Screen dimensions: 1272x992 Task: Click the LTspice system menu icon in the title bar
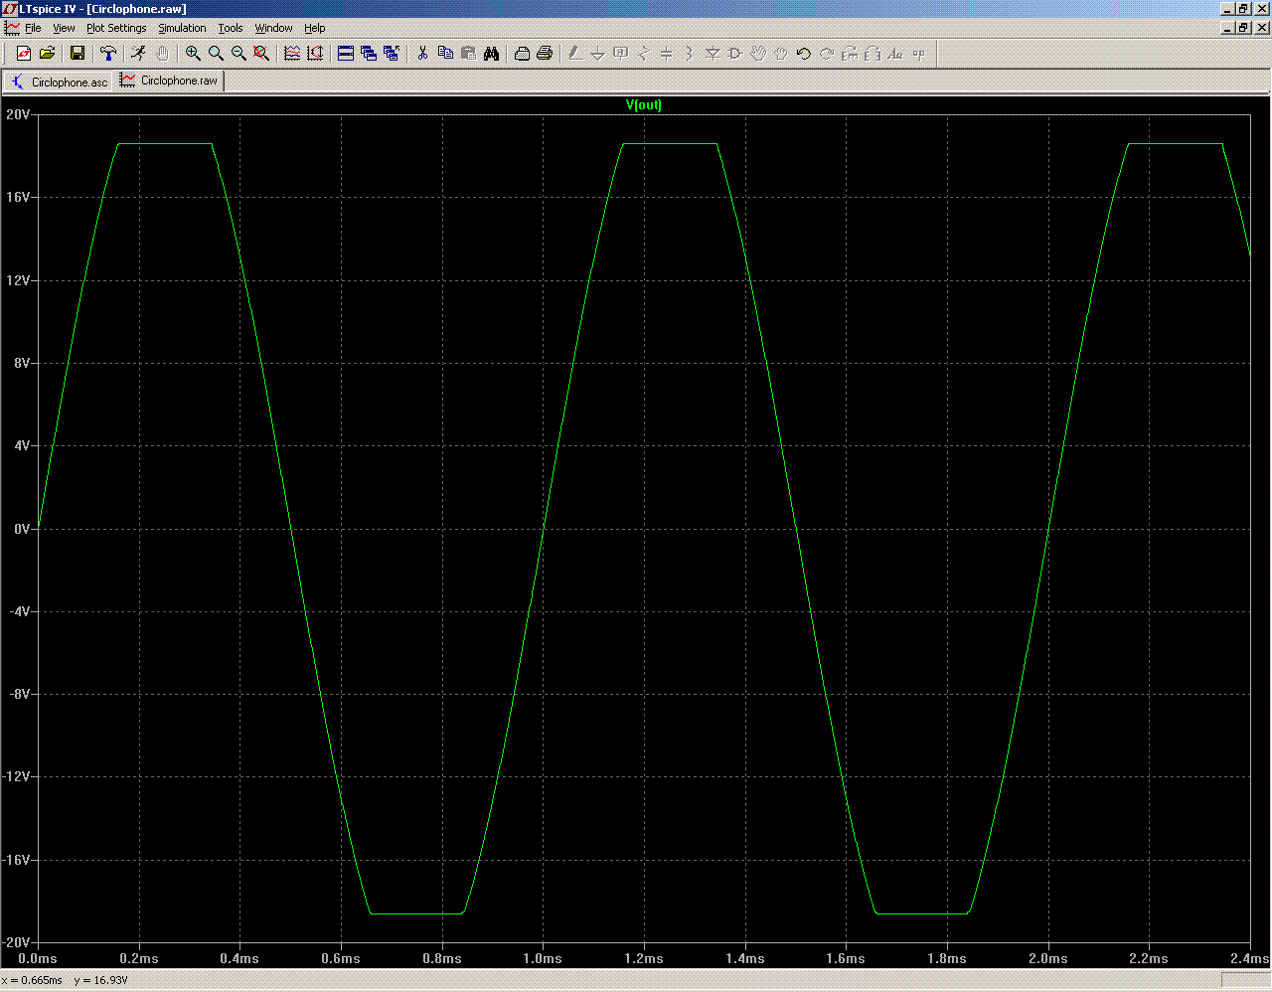[11, 9]
